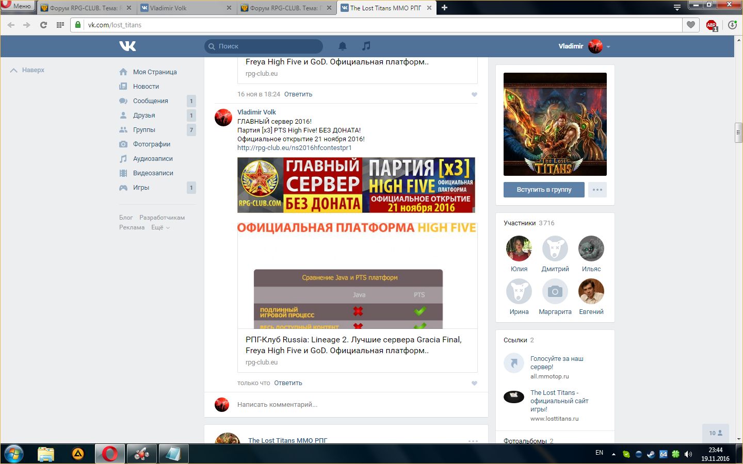Open member Ильяс's avatar

coord(591,248)
